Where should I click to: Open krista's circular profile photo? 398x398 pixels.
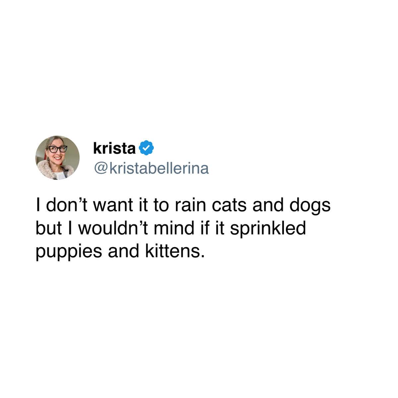(58, 158)
